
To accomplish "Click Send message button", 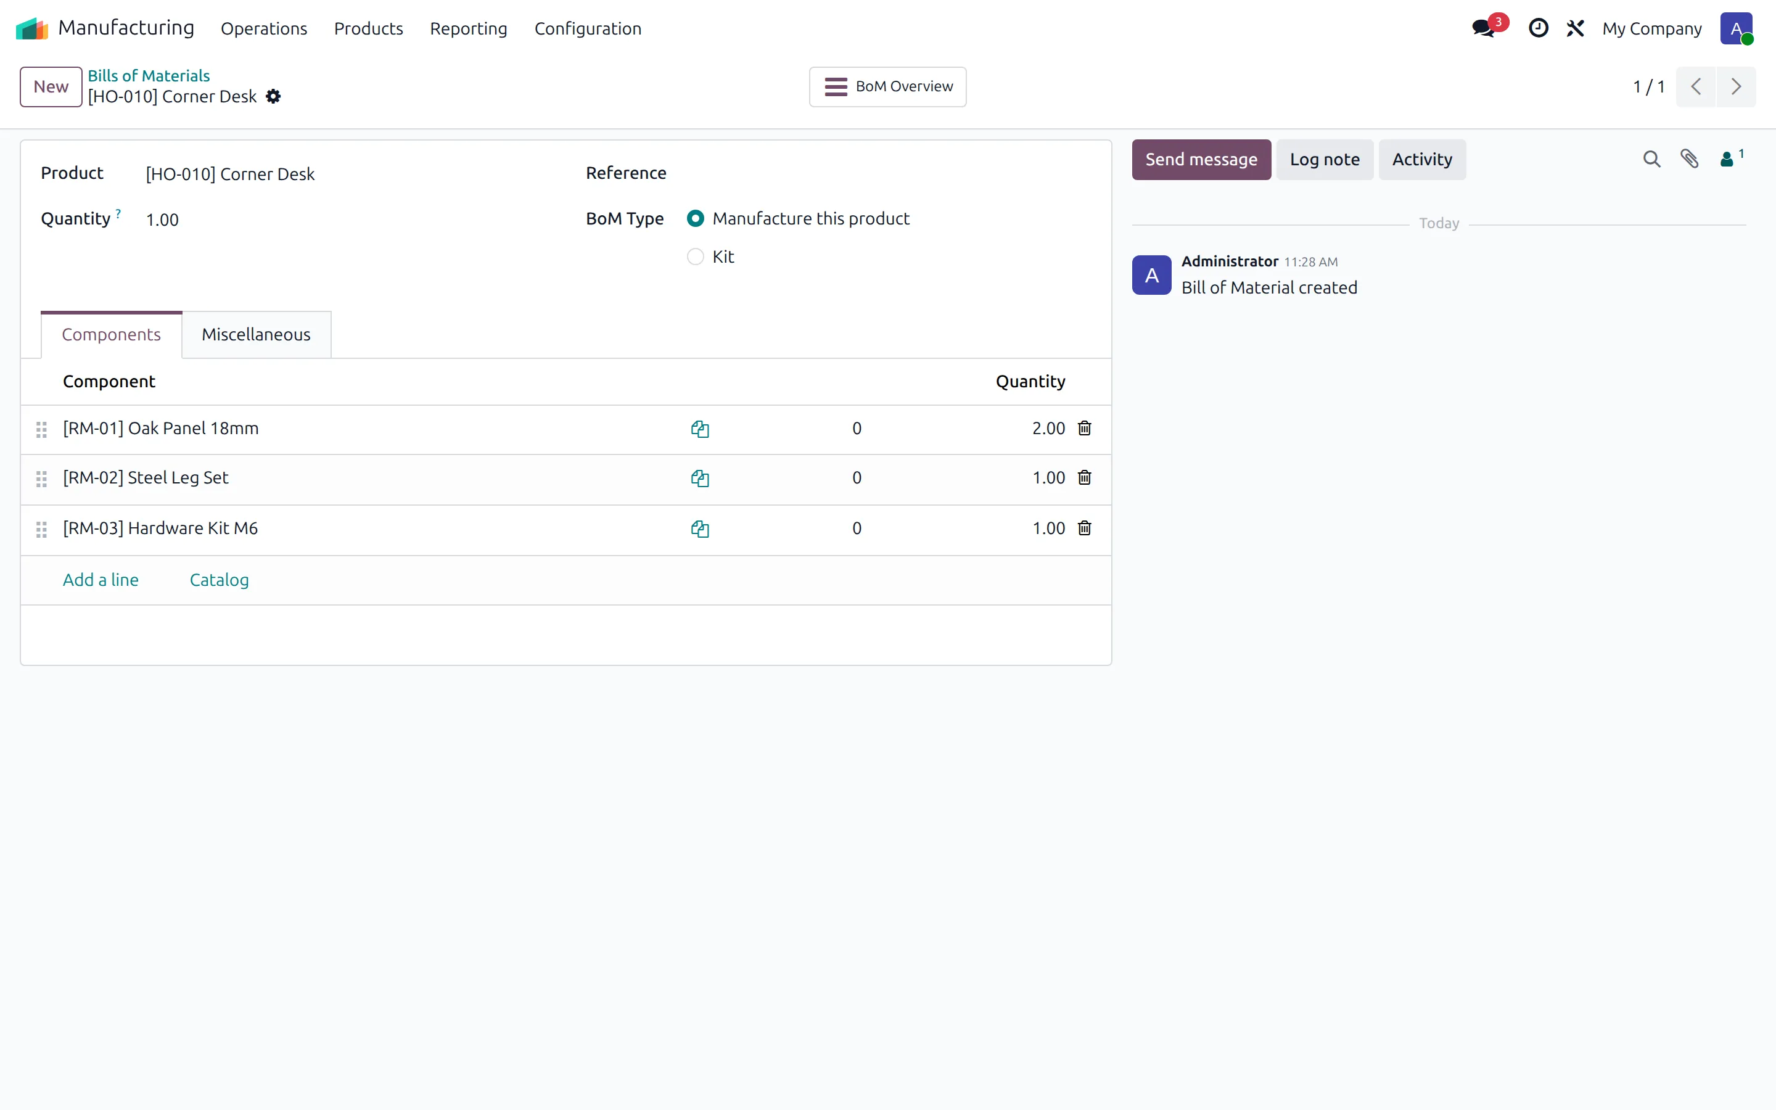I will (1201, 159).
